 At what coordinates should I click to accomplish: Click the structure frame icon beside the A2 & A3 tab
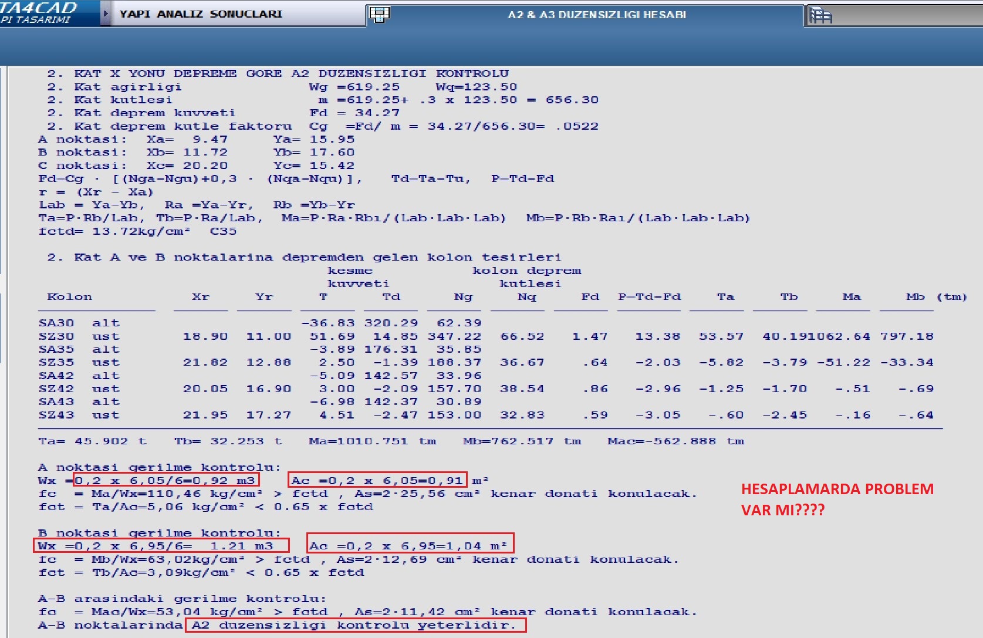click(x=379, y=14)
